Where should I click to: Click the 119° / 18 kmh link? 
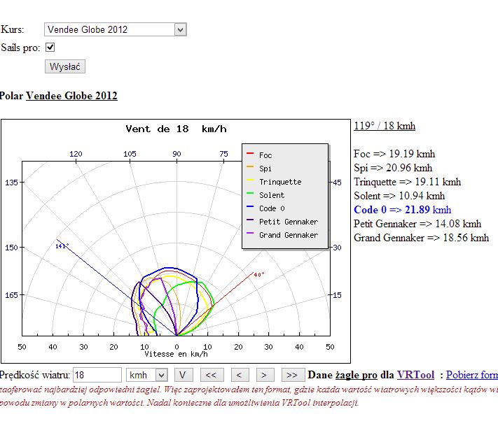point(385,126)
